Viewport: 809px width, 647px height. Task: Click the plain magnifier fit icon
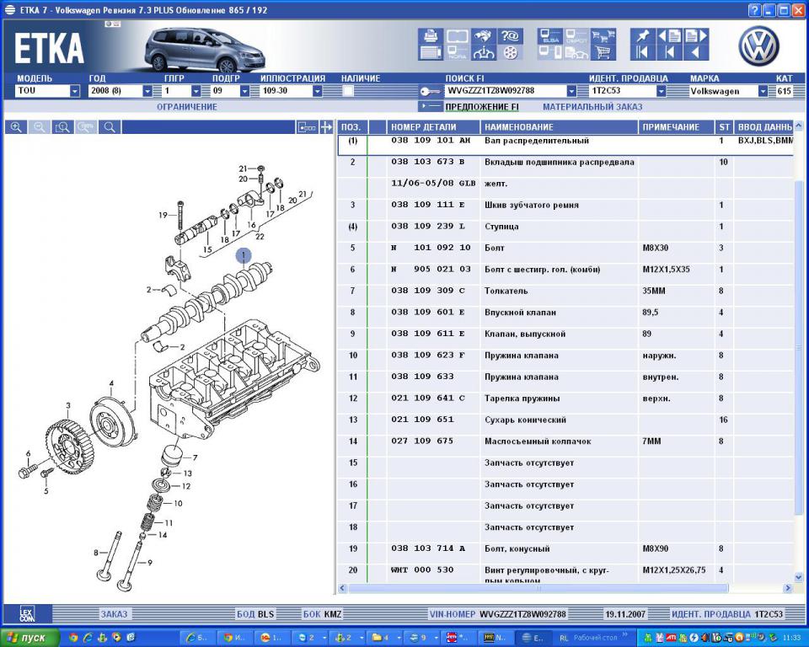tap(110, 127)
